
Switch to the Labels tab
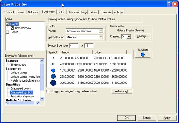[x=93, y=12]
